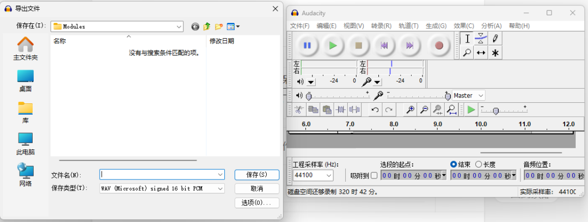Open the Master input source dropdown
This screenshot has height=222, width=588.
(x=468, y=96)
